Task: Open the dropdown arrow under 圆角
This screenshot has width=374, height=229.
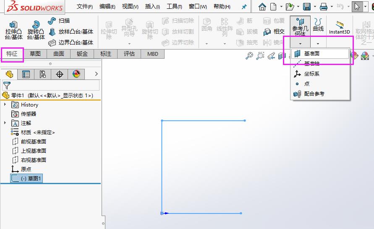Action: click(207, 44)
